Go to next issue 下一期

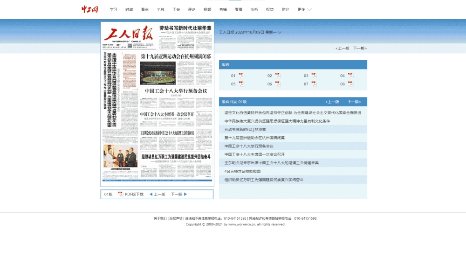click(360, 48)
